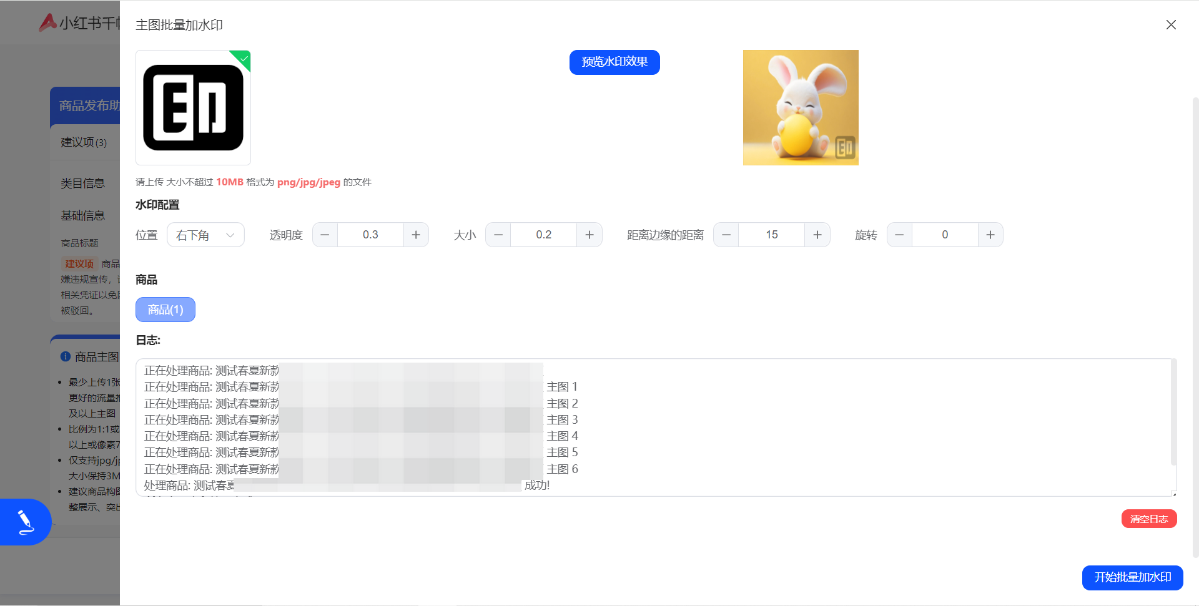
Task: Select the 商品(1) tab
Action: [165, 310]
